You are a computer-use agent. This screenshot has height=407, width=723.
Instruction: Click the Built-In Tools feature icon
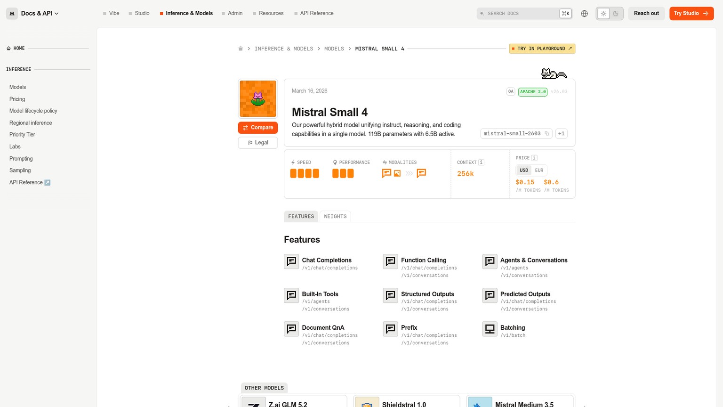pos(291,295)
